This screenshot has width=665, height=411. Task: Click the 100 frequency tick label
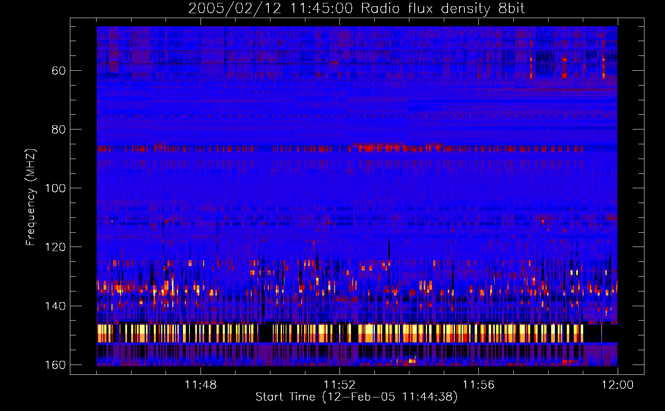pos(55,188)
